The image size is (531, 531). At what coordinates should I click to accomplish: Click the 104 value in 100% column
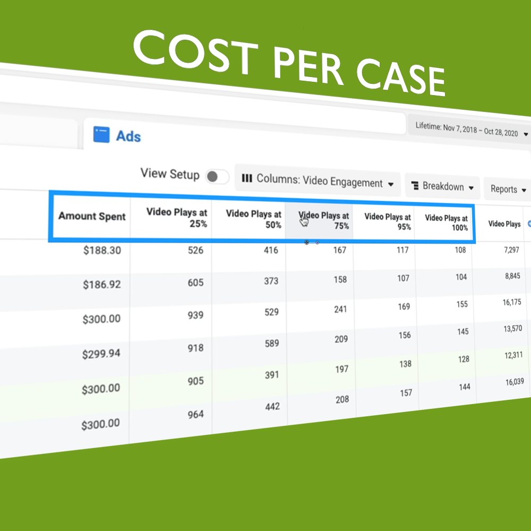(x=461, y=277)
